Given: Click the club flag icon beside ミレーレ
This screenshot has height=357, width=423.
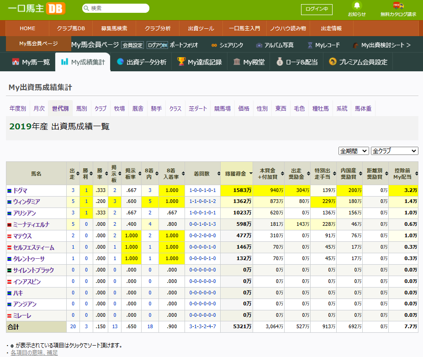Looking at the screenshot, I should 10,316.
